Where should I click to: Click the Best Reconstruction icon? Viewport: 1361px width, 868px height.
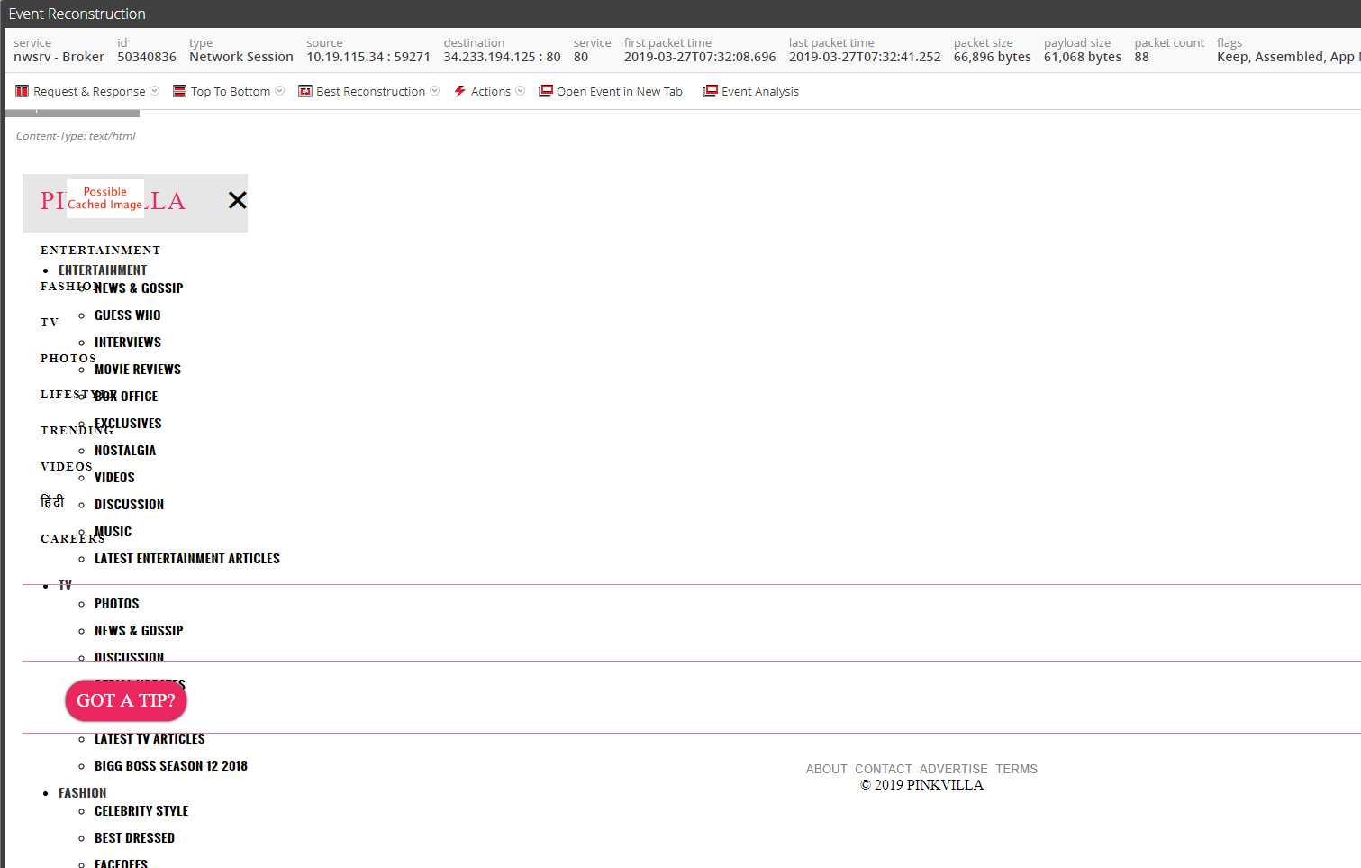305,91
